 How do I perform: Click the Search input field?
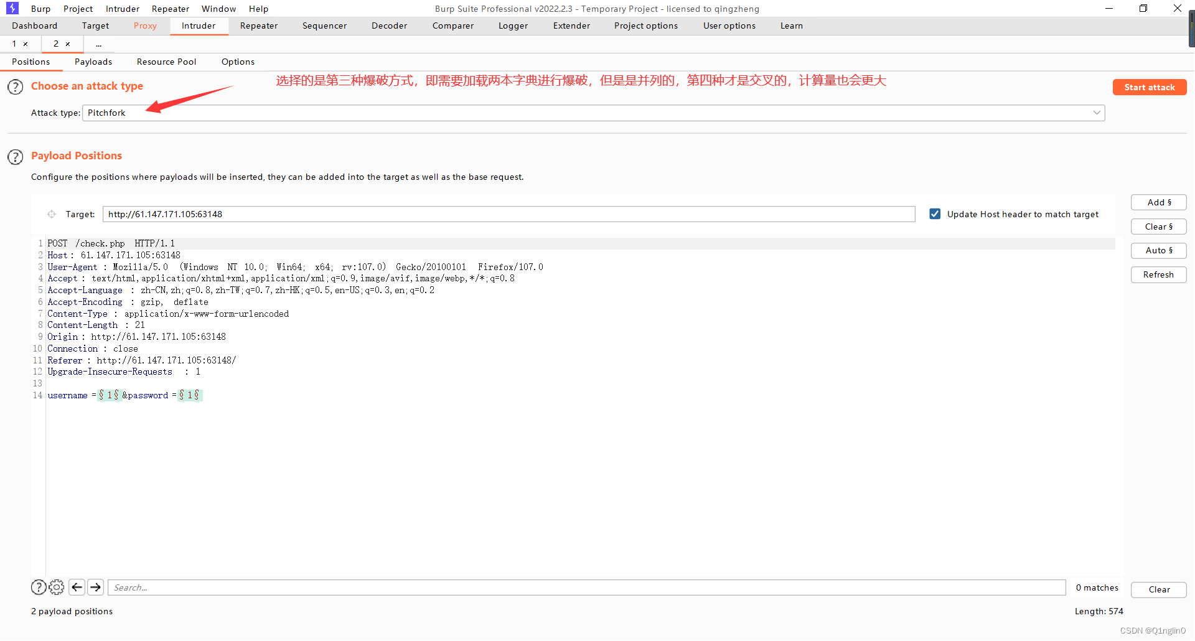point(586,587)
